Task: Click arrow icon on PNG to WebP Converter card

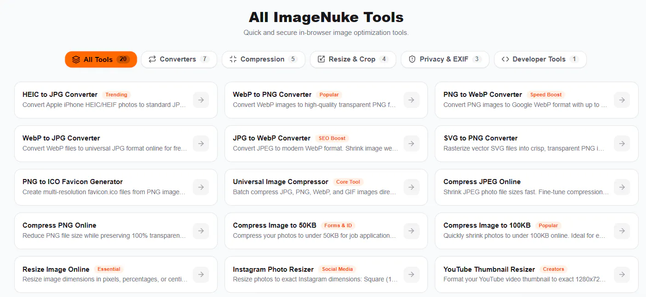Action: click(x=622, y=100)
